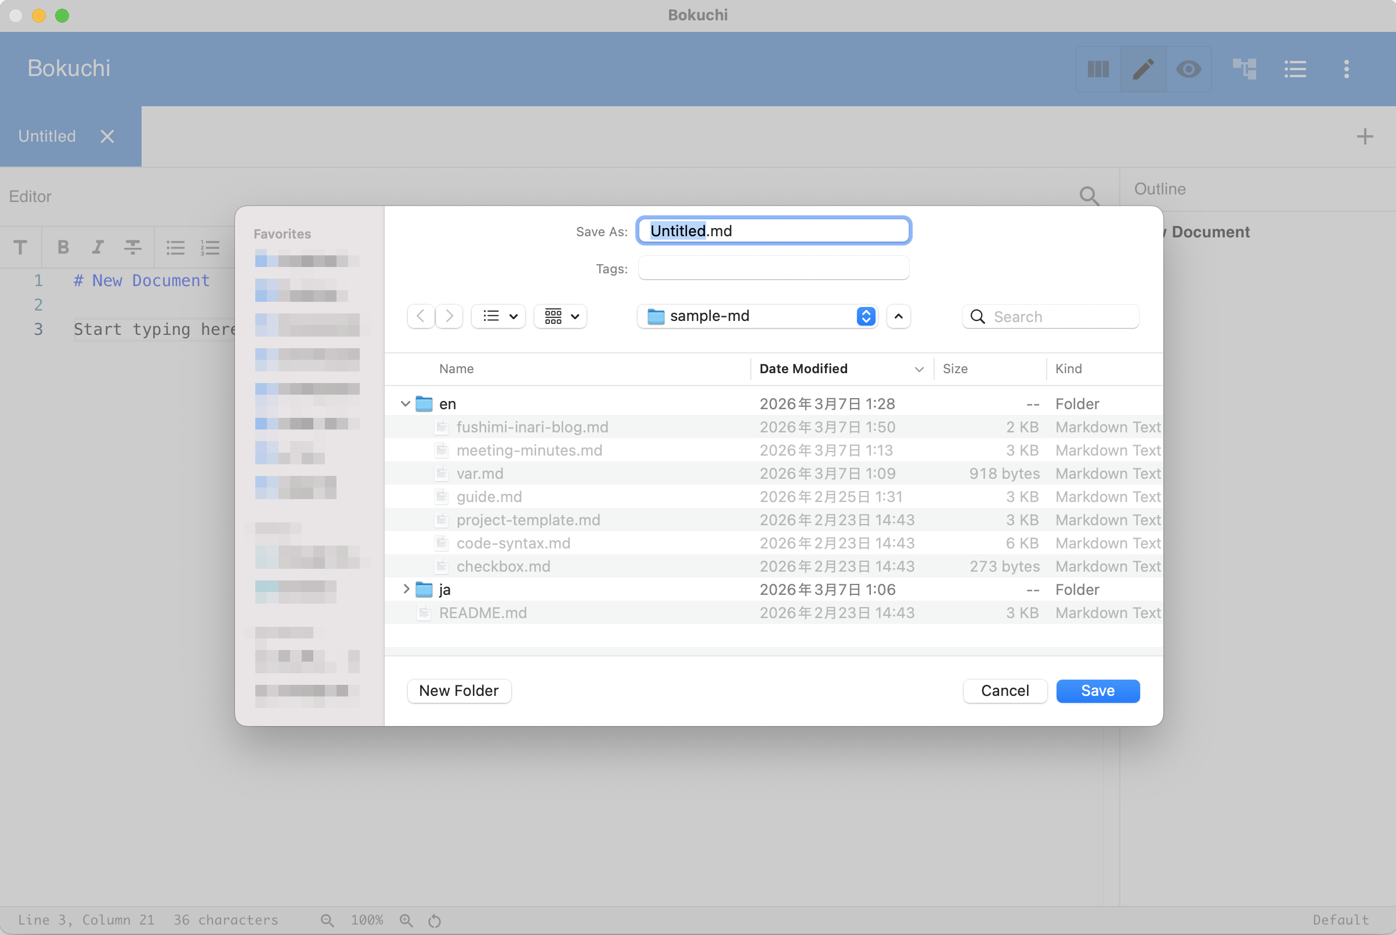Click the Tags input field

coord(773,268)
